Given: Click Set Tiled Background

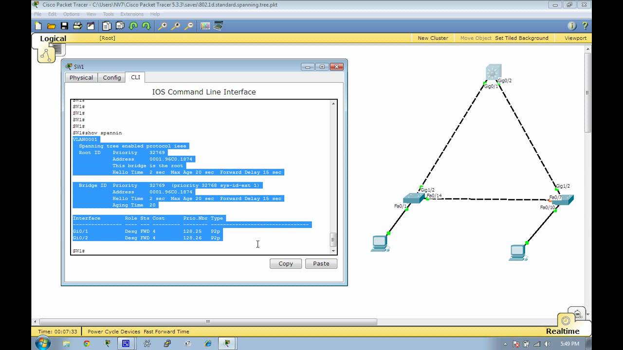Looking at the screenshot, I should [x=522, y=38].
